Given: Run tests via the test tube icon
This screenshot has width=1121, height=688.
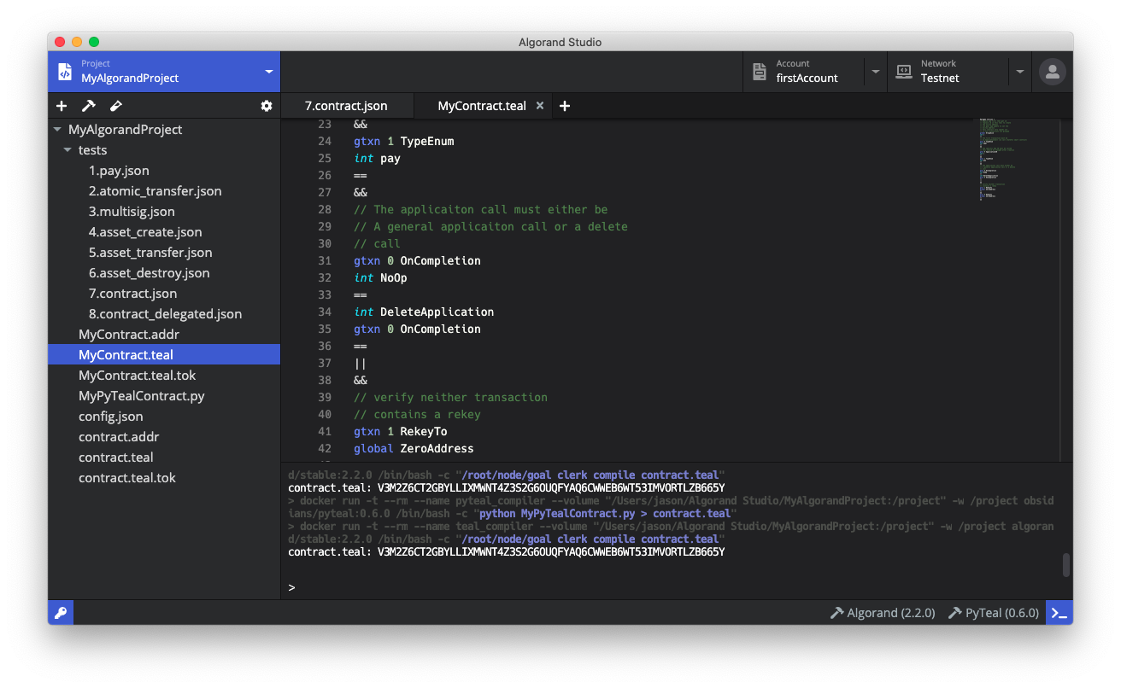Looking at the screenshot, I should click(115, 105).
